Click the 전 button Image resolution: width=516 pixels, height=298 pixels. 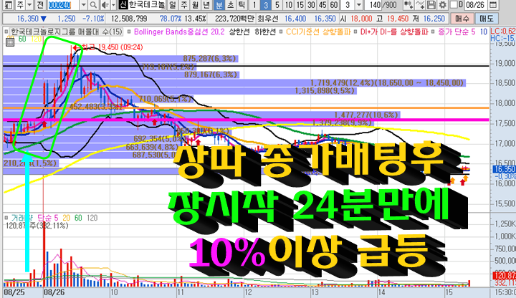(40, 5)
